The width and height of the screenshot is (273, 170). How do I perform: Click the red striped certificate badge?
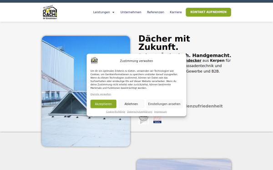coord(157,120)
